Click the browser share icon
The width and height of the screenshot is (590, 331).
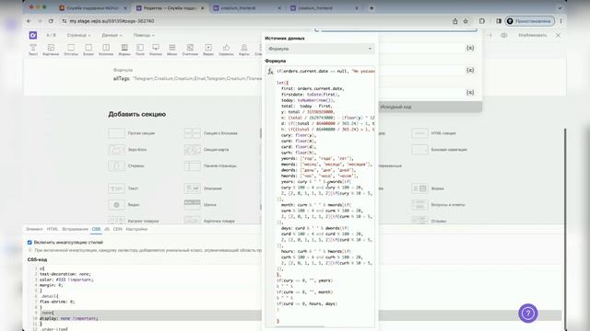454,21
